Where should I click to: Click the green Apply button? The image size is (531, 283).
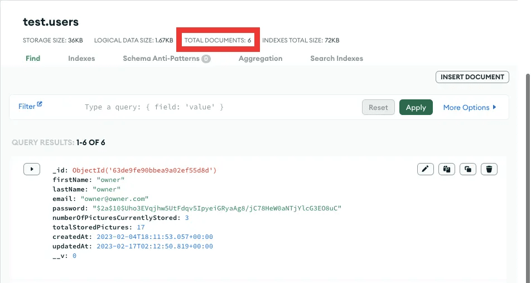416,107
